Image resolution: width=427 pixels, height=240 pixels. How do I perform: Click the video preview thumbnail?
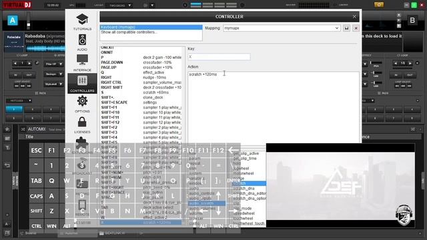tap(340, 185)
